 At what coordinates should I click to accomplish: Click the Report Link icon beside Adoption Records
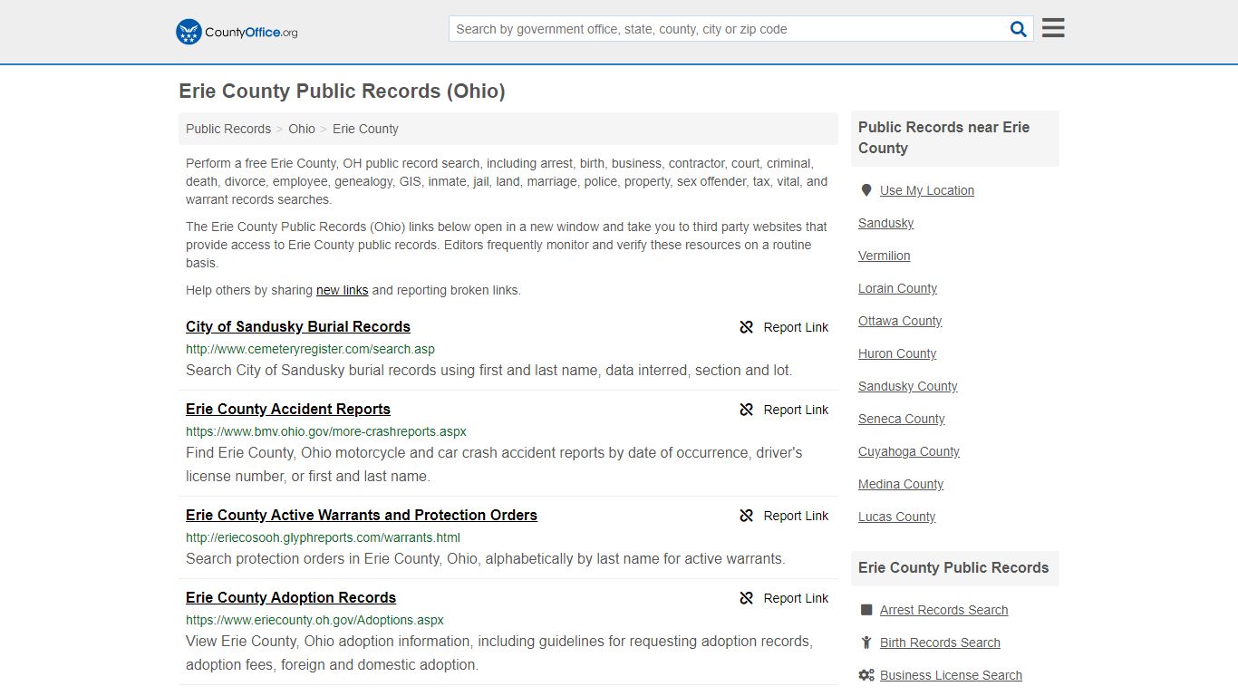[746, 598]
